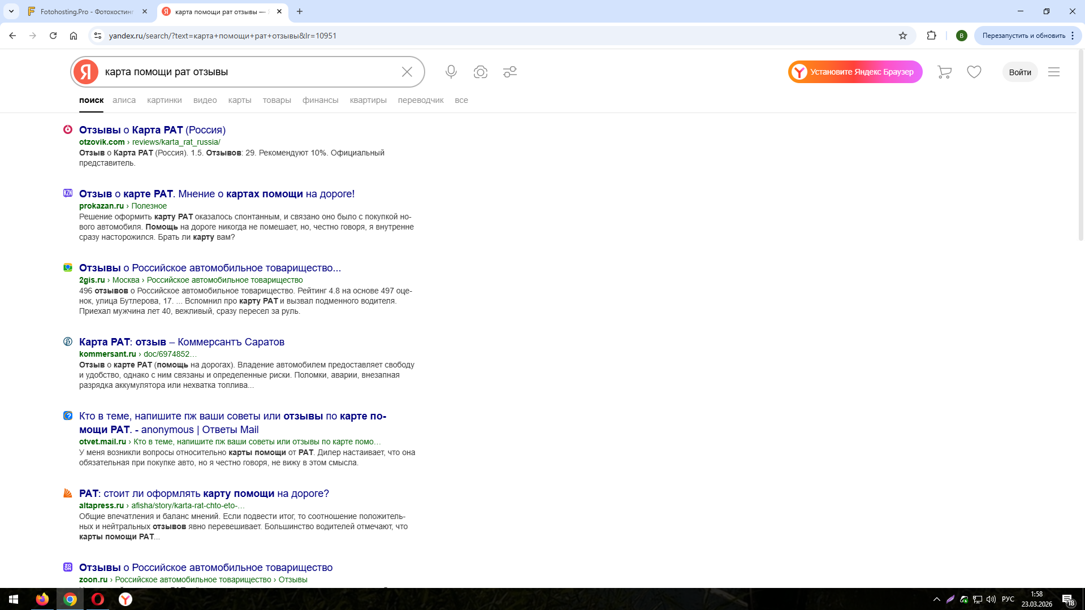Close the Fotohosting.Pro tab
The width and height of the screenshot is (1085, 610).
tap(145, 11)
